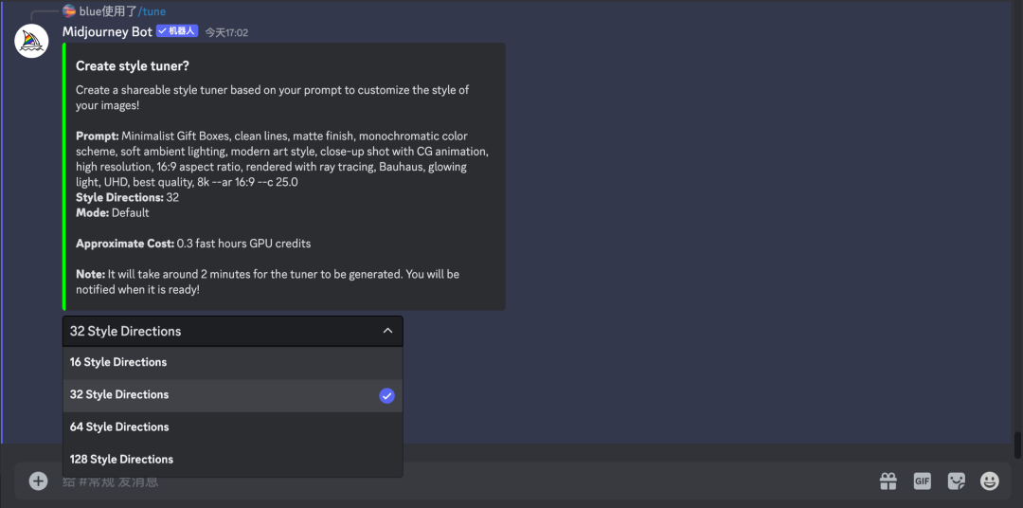Viewport: 1023px width, 508px height.
Task: Click the Midjourney Bot sailboat avatar
Action: (31, 41)
